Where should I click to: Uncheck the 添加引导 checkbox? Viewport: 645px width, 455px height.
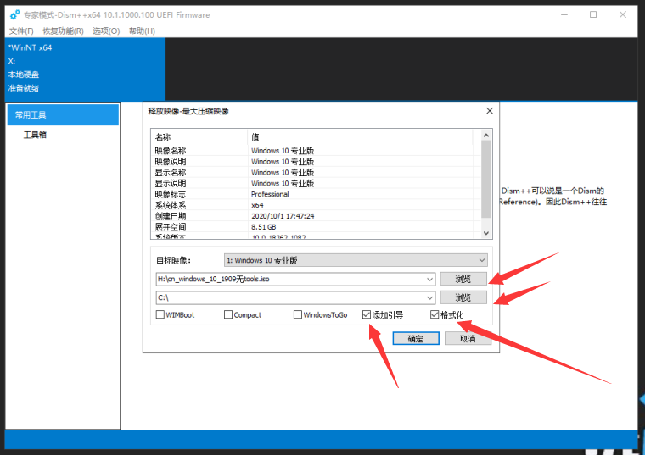pyautogui.click(x=367, y=314)
